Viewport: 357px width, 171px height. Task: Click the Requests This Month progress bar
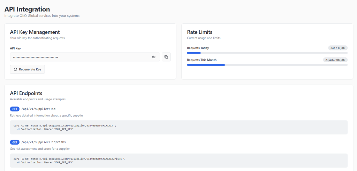click(267, 65)
